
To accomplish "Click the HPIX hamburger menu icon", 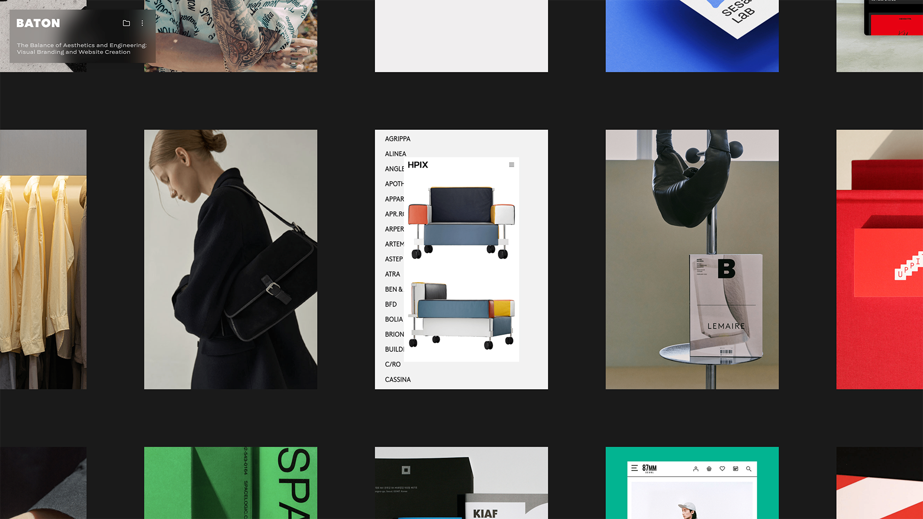I will (511, 165).
